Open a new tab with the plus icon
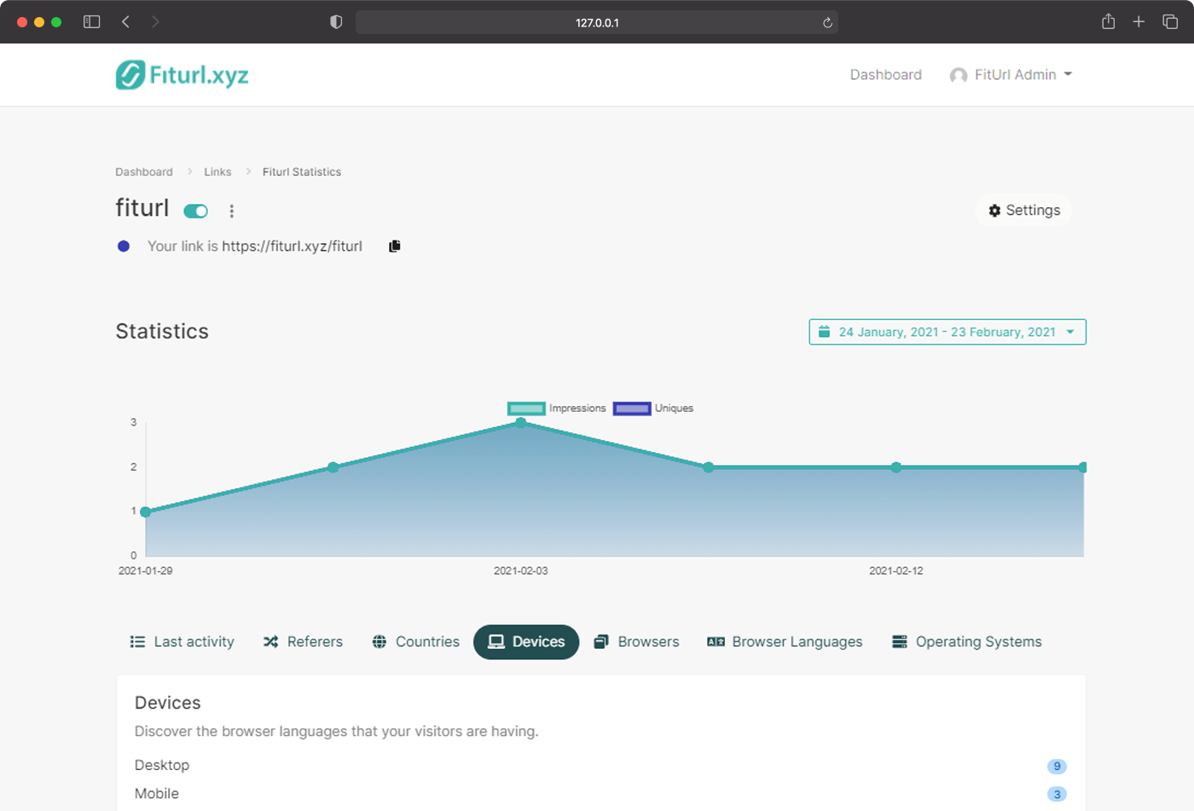The height and width of the screenshot is (811, 1194). tap(1139, 22)
